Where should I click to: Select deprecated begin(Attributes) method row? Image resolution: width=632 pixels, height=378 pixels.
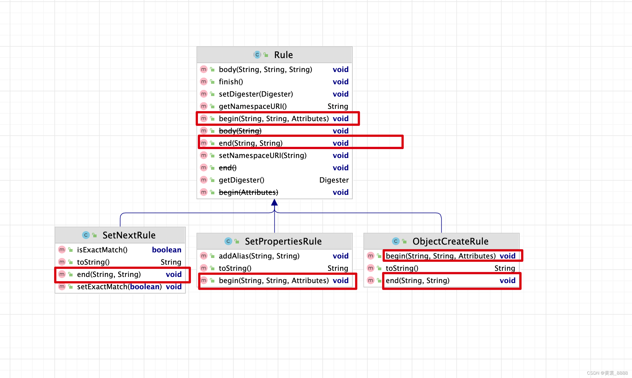275,192
